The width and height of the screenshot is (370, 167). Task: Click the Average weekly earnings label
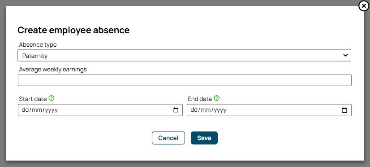click(53, 69)
